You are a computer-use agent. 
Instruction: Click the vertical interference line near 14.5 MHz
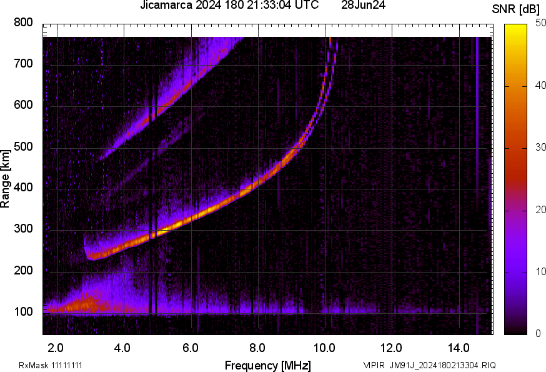pos(477,185)
